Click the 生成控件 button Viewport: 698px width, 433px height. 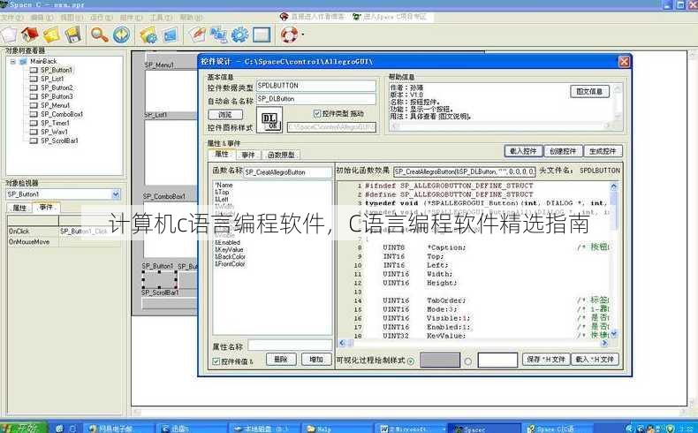coord(603,151)
